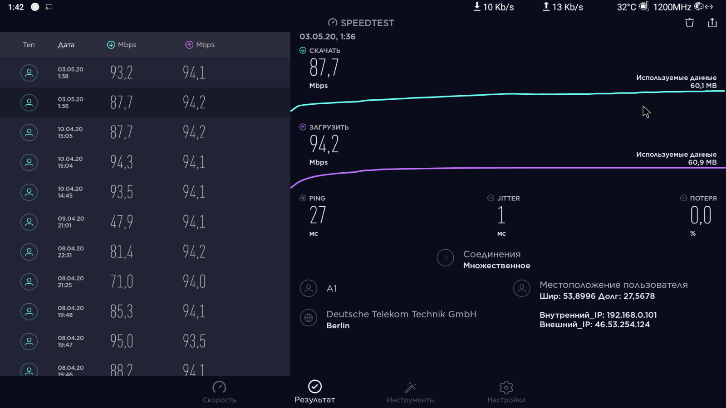Click user icon of 10.04.20 15:05 result
The width and height of the screenshot is (726, 408).
[x=29, y=132]
